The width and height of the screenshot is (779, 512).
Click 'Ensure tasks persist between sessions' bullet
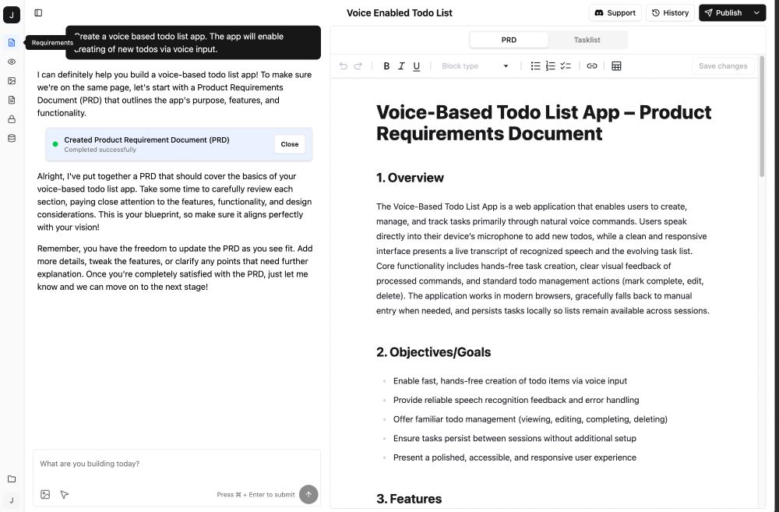tap(514, 438)
